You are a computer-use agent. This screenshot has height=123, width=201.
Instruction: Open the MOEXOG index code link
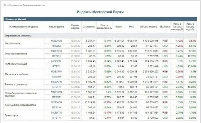[56, 41]
